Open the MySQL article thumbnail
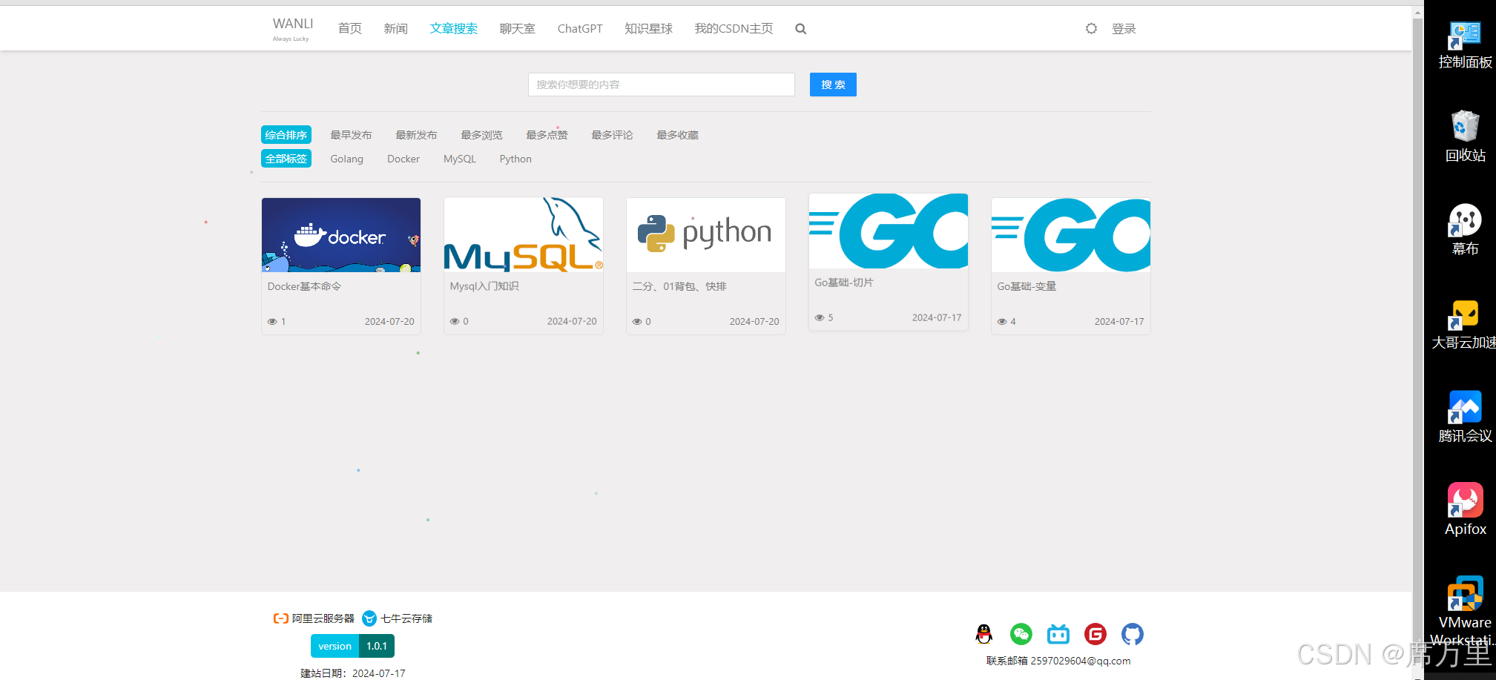 pos(524,235)
